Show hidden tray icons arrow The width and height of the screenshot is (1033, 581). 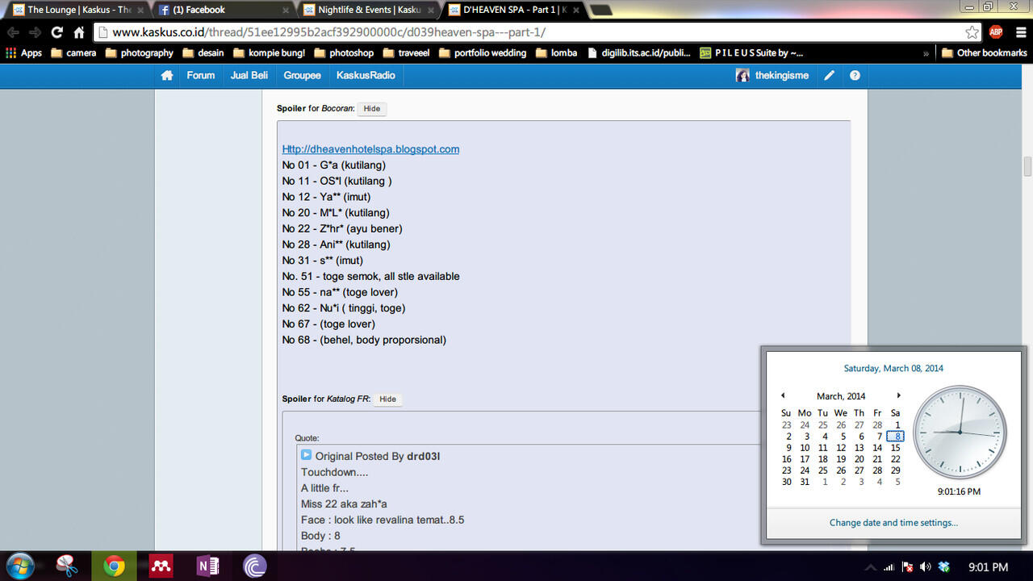click(870, 567)
